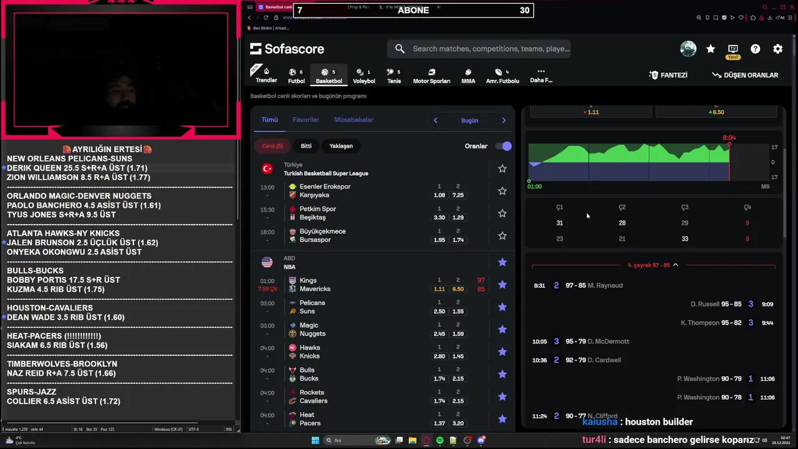Switch to the Müsabakalar tab
The height and width of the screenshot is (449, 798).
point(353,120)
